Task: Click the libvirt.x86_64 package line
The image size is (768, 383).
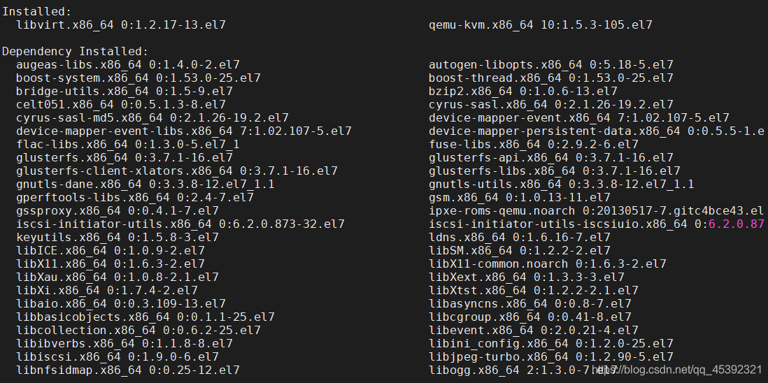Action: pyautogui.click(x=120, y=24)
